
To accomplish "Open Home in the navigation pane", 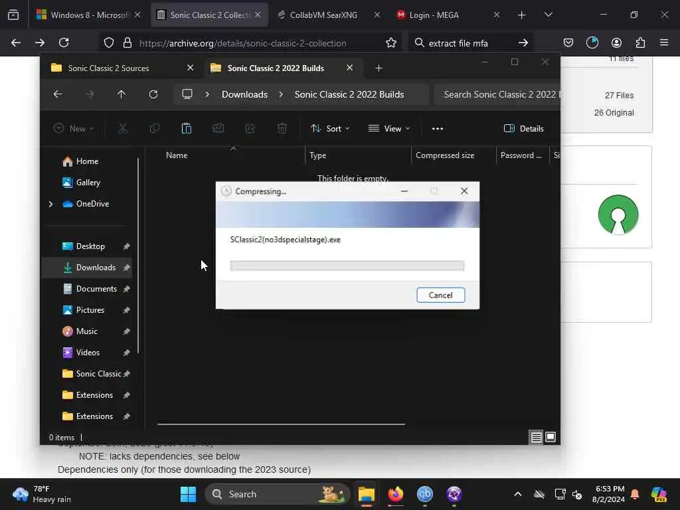I will pyautogui.click(x=87, y=161).
